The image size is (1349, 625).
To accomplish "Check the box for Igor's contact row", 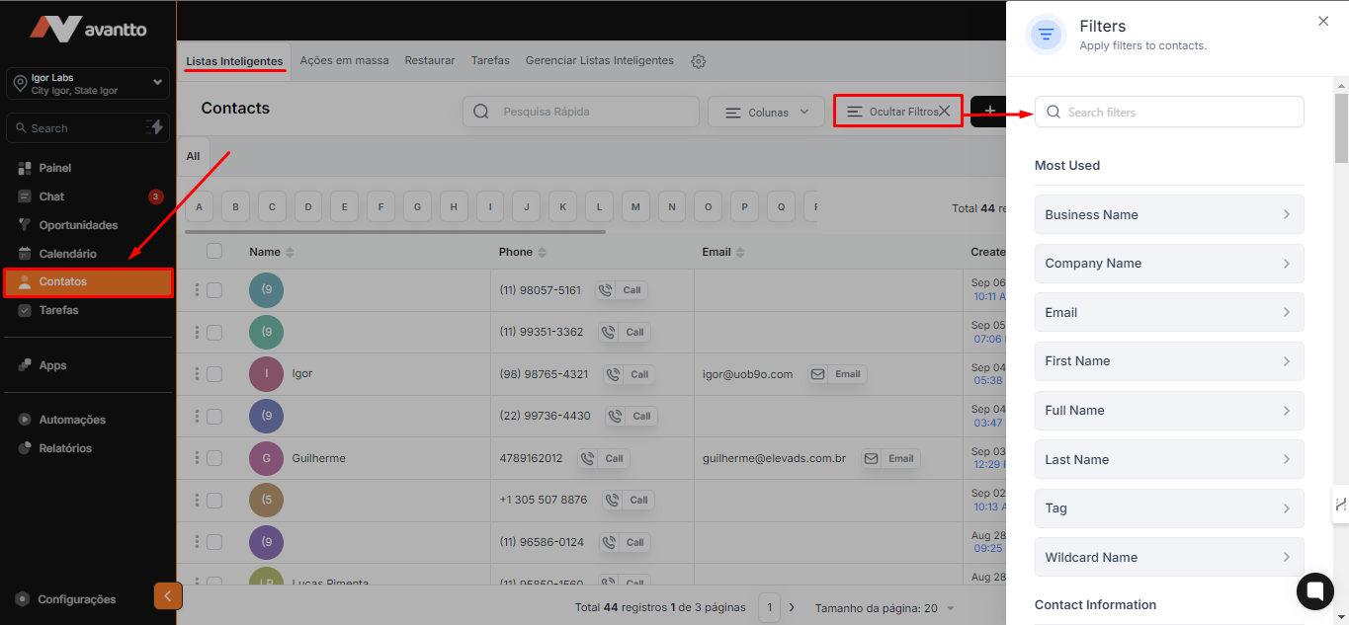I will coord(214,374).
